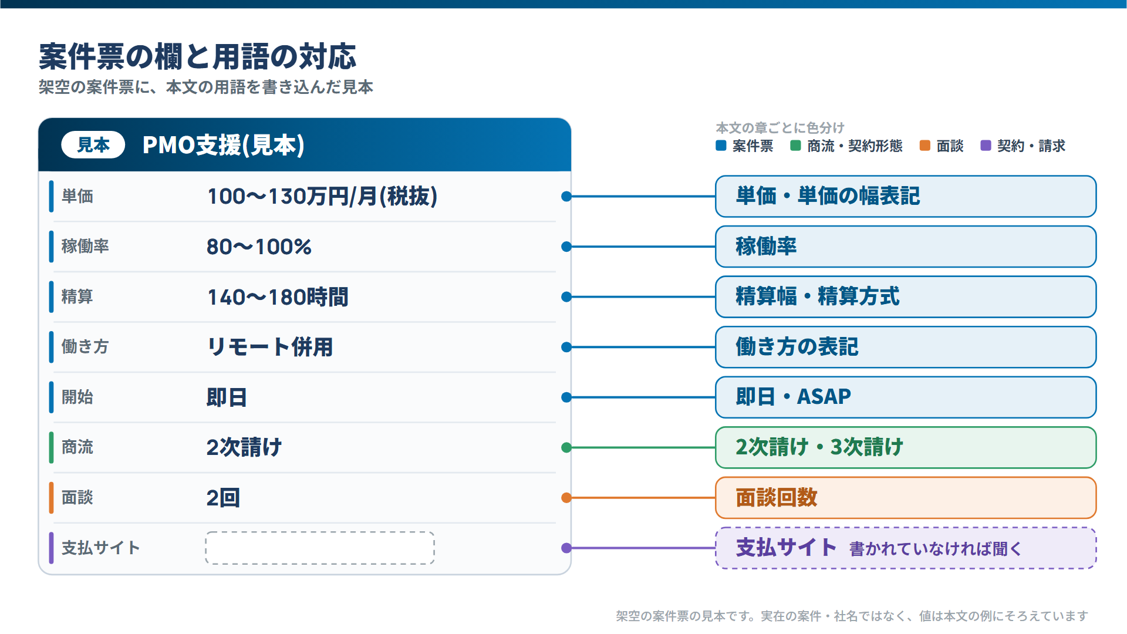This screenshot has width=1127, height=634.
Task: Open the 即日・ASAP term box
Action: pyautogui.click(x=906, y=397)
